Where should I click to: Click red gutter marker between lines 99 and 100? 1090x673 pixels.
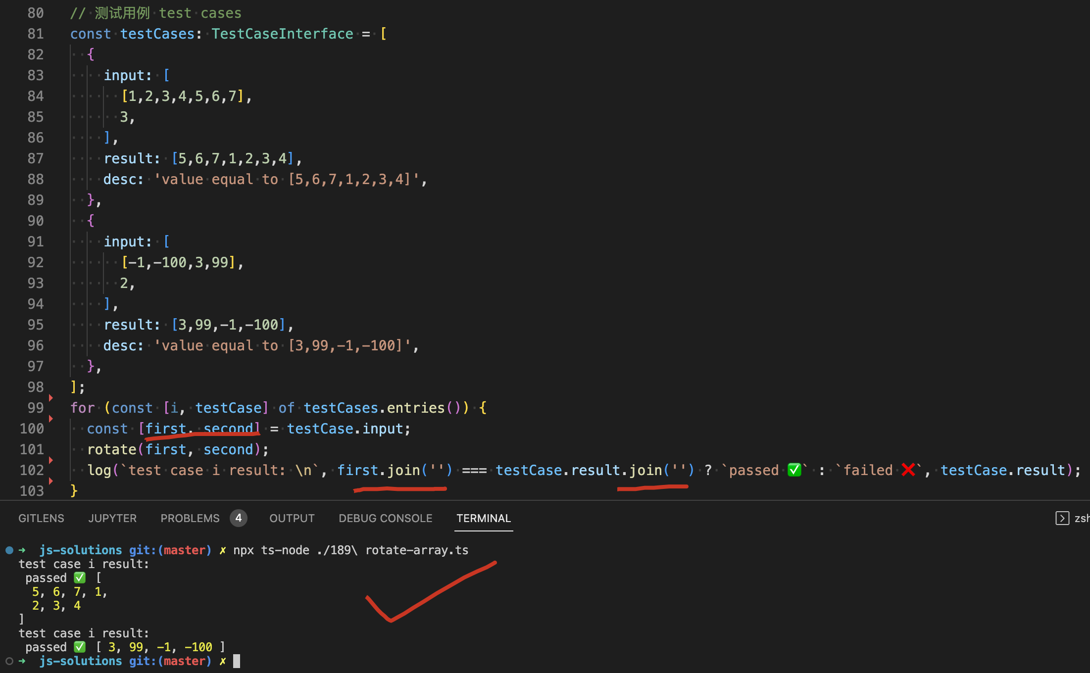coord(51,419)
